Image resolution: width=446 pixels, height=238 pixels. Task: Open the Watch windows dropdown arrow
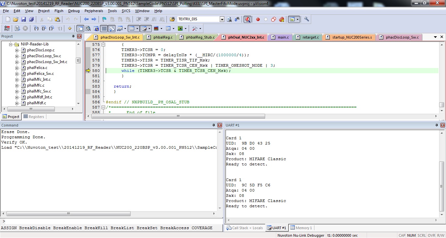[124, 28]
